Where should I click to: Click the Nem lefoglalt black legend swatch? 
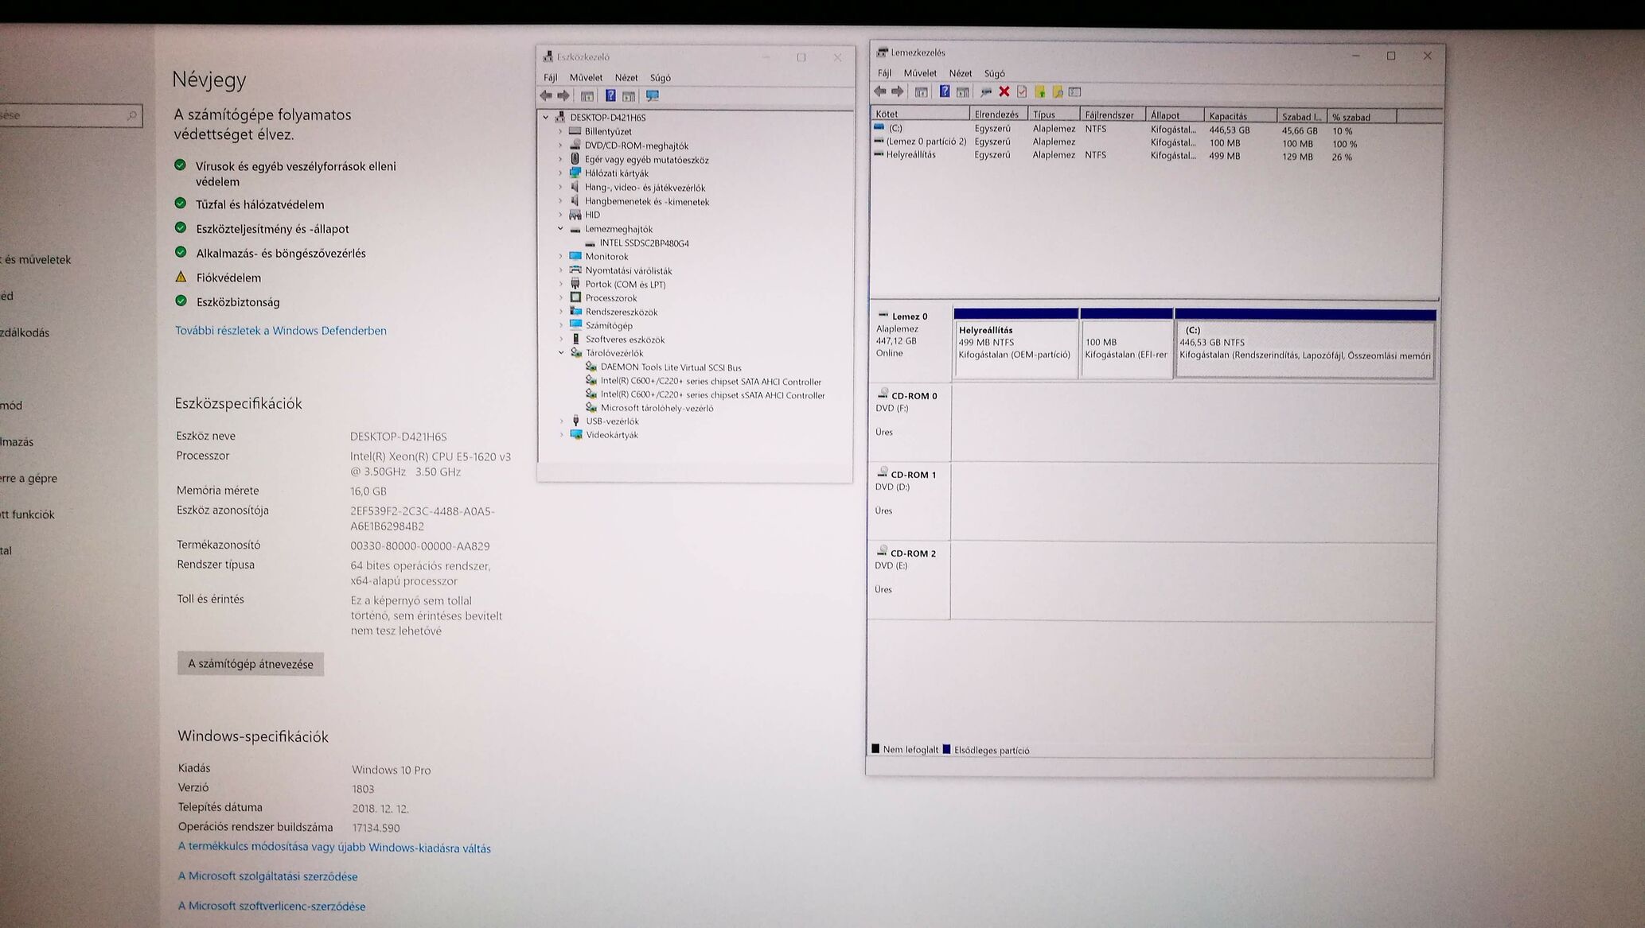pos(875,748)
